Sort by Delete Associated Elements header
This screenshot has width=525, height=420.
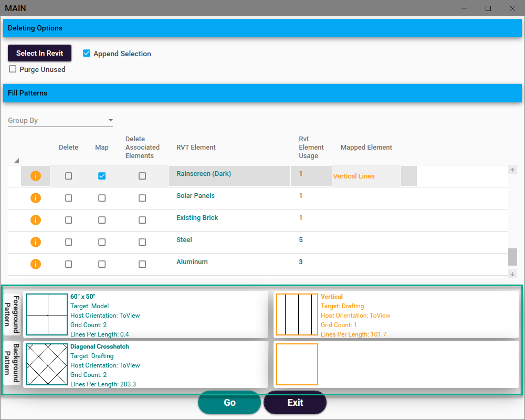click(x=142, y=148)
